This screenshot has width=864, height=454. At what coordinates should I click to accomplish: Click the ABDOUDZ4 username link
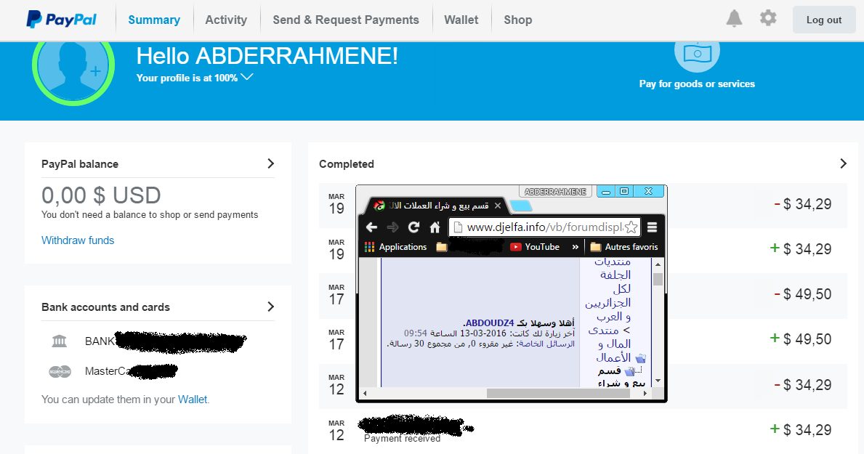[490, 323]
